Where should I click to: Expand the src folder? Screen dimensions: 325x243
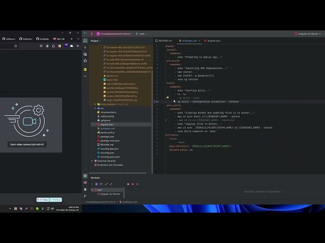point(95,108)
